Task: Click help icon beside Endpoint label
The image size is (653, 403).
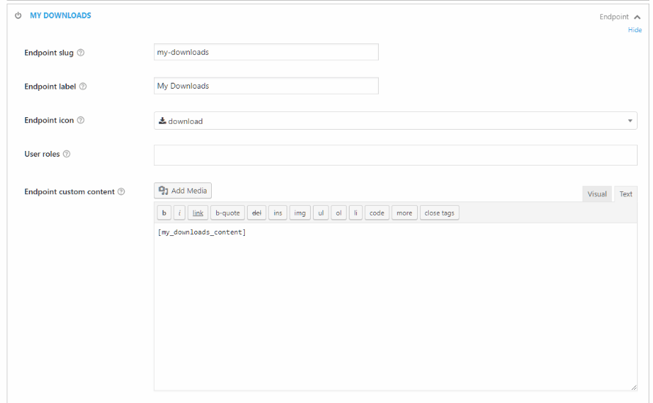Action: pos(83,86)
